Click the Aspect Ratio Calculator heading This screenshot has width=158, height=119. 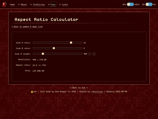point(47,19)
